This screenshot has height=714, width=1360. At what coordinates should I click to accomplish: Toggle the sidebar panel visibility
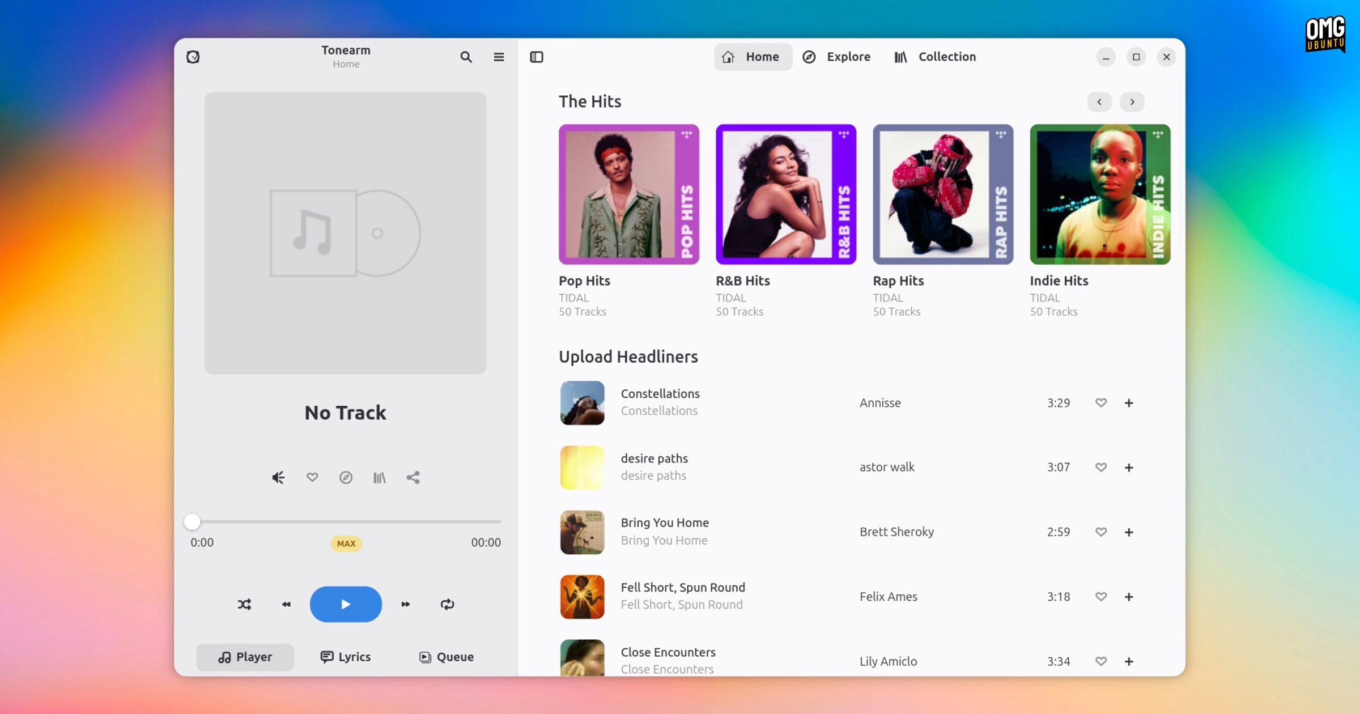point(537,57)
